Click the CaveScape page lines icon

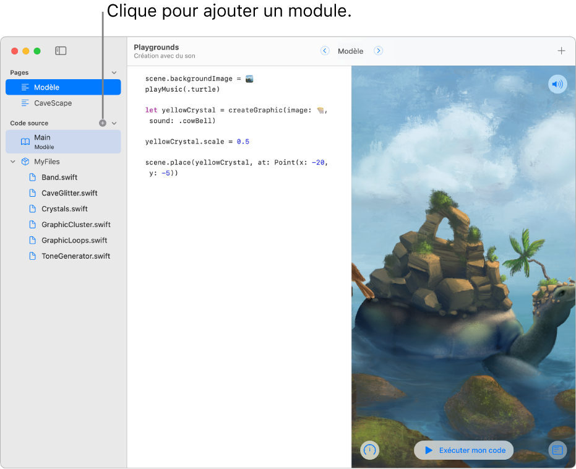[x=25, y=103]
